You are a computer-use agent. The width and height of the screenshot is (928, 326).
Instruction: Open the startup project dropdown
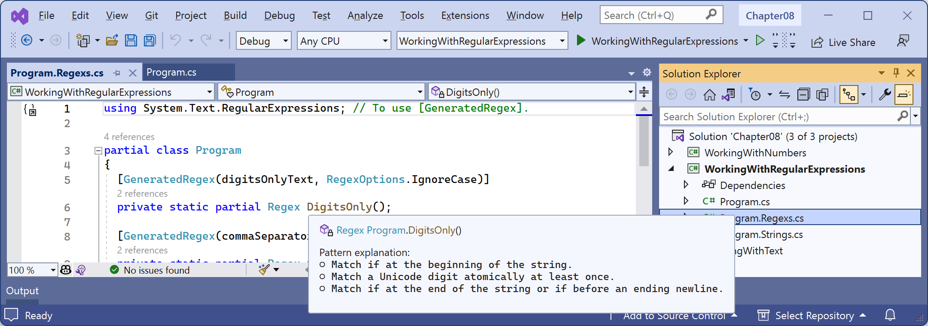482,41
